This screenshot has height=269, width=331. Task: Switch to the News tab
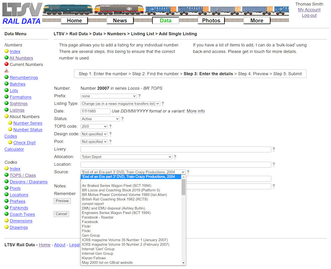click(x=120, y=20)
